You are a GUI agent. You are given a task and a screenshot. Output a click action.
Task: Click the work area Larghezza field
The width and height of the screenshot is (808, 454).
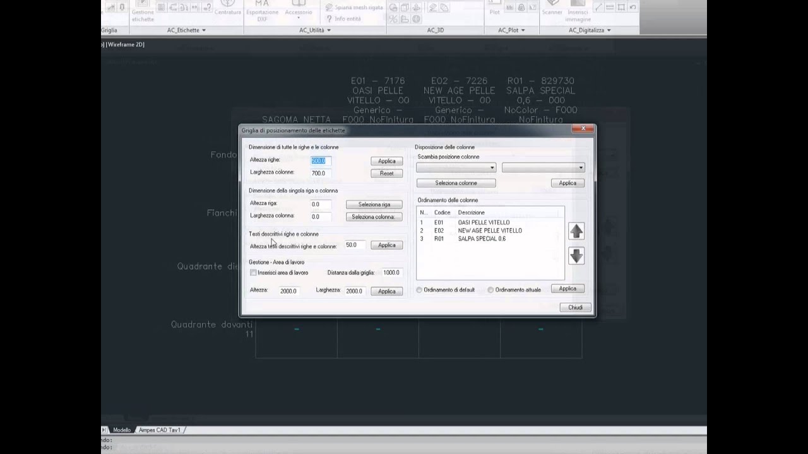[x=354, y=291]
